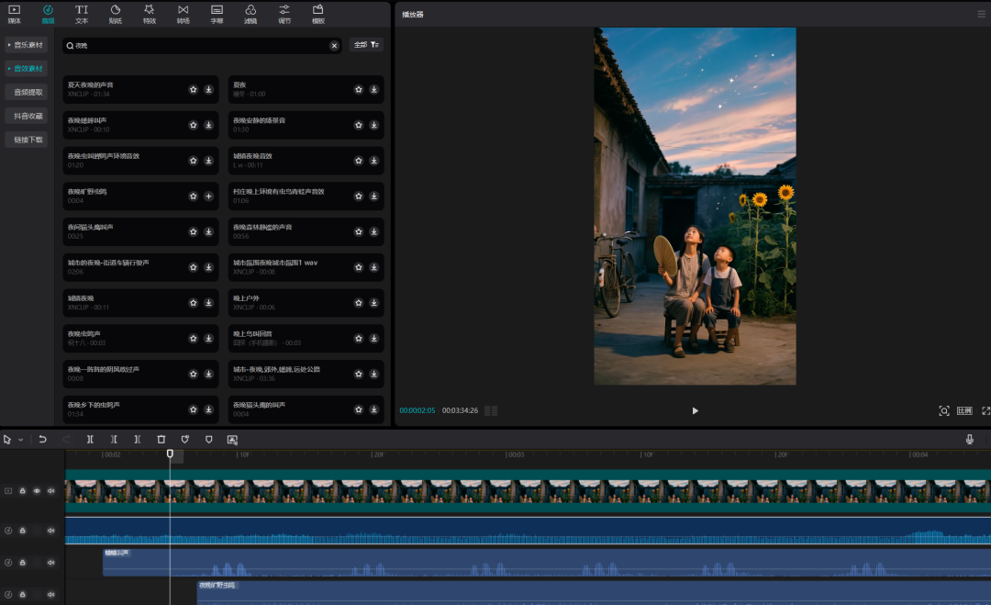This screenshot has width=991, height=605.
Task: Click the microphone record icon
Action: pyautogui.click(x=969, y=440)
